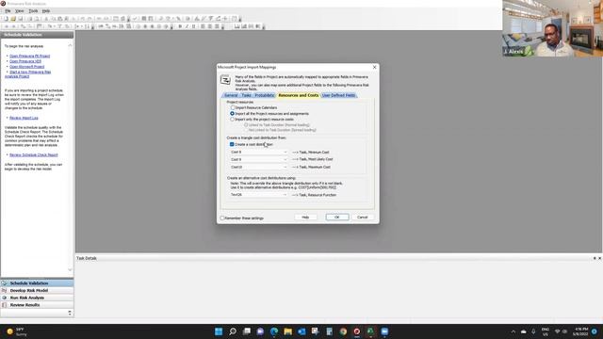The image size is (603, 339).
Task: Toggle Bold formatting in the toolbar
Action: (180, 26)
